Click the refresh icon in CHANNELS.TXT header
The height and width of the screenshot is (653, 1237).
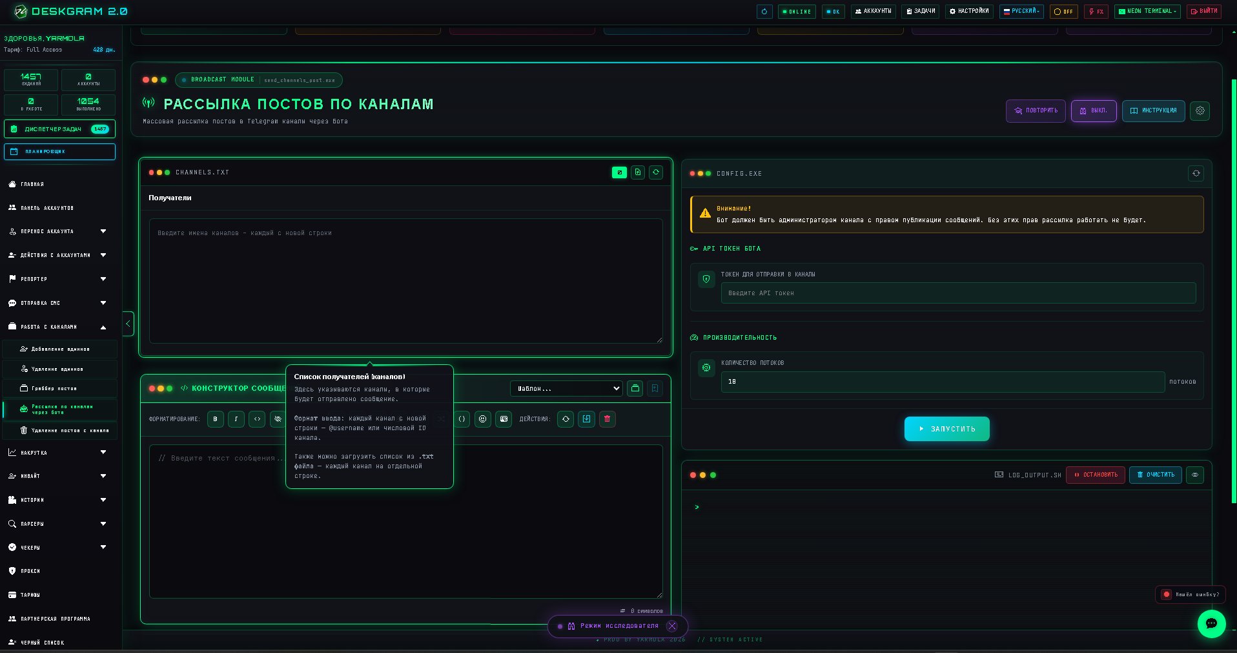656,172
